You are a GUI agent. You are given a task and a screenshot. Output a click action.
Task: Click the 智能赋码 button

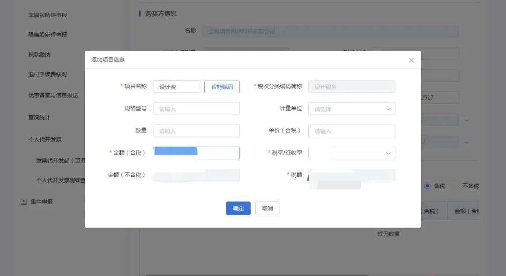coord(222,87)
